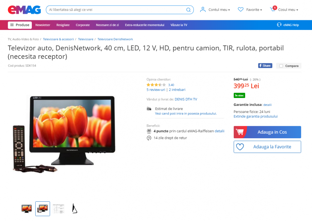Open the 5 review-uri link

(x=156, y=90)
